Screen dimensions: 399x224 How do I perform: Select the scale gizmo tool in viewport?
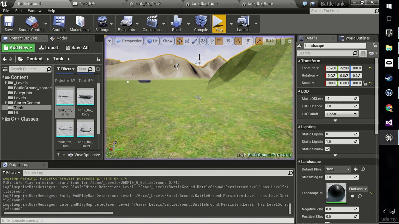195,41
